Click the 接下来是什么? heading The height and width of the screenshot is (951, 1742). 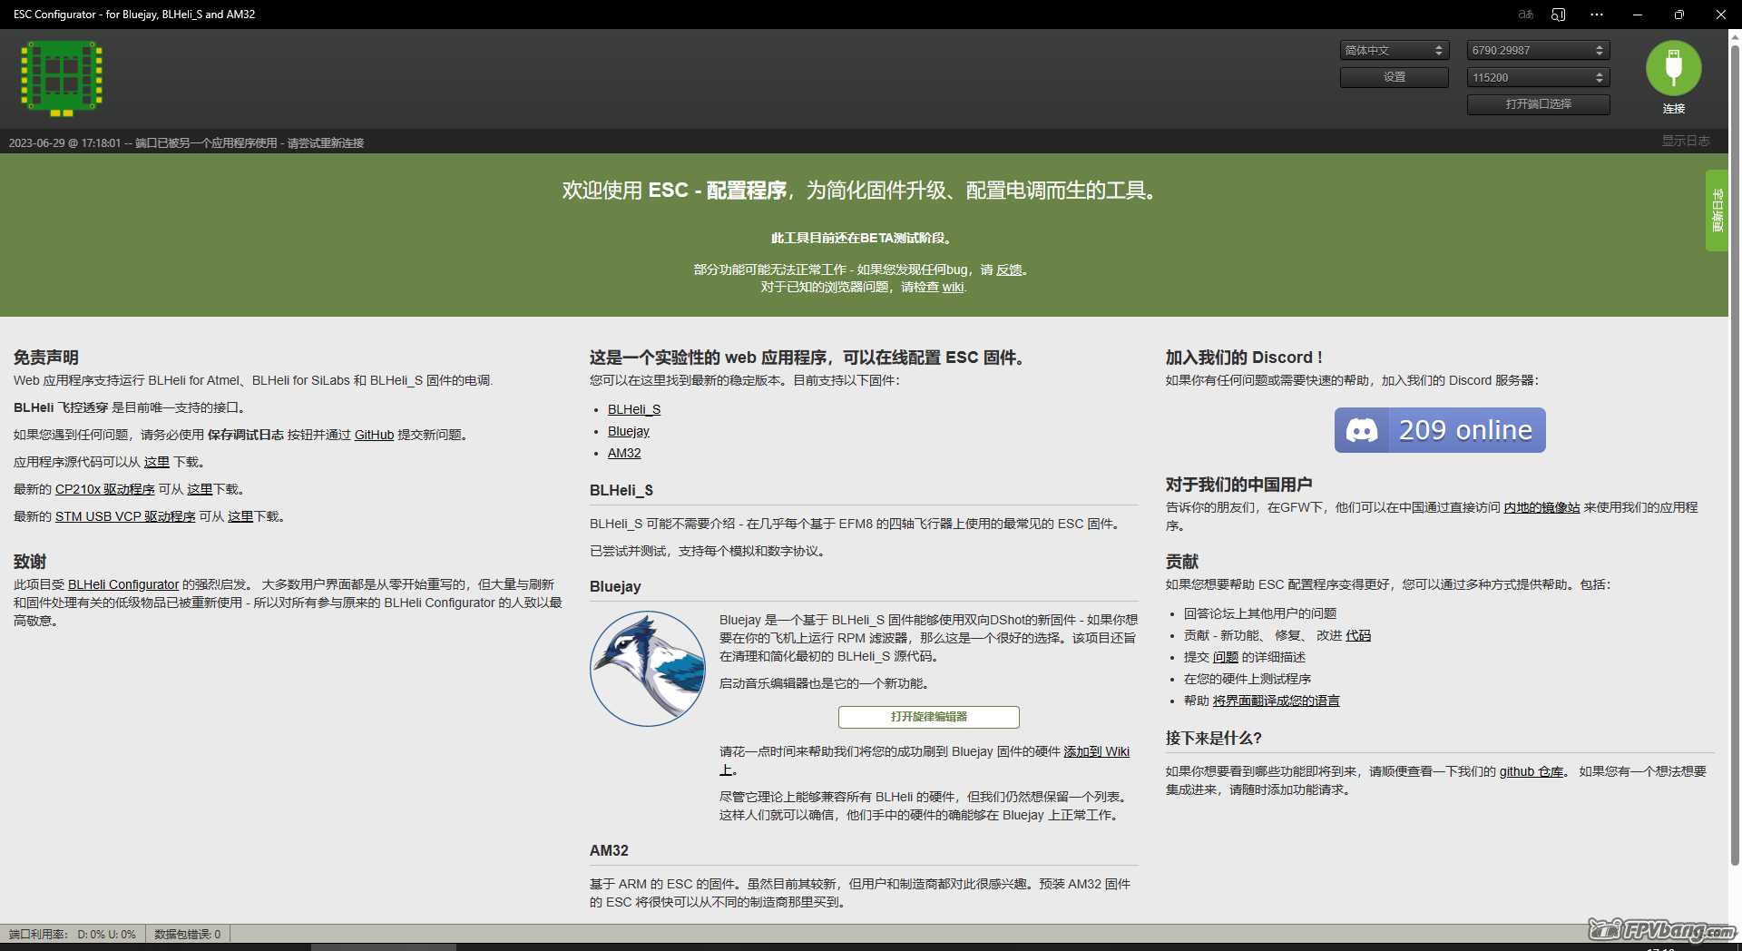pyautogui.click(x=1214, y=738)
